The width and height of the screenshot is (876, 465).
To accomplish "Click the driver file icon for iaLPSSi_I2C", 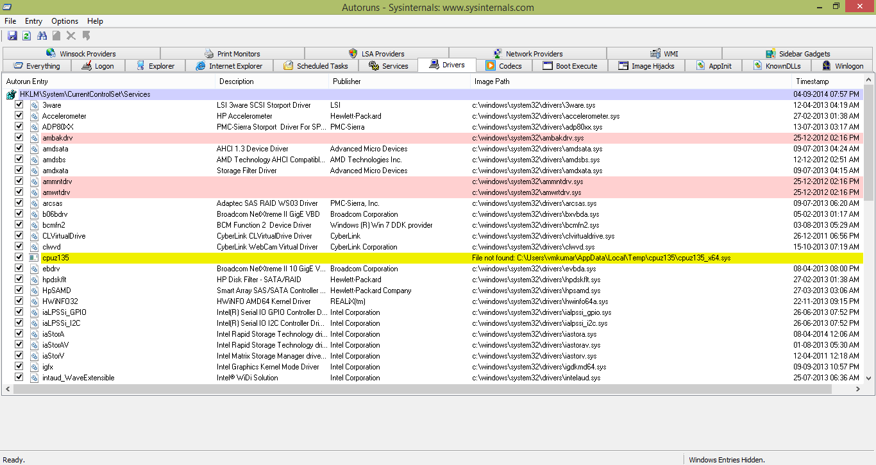I will (x=35, y=323).
